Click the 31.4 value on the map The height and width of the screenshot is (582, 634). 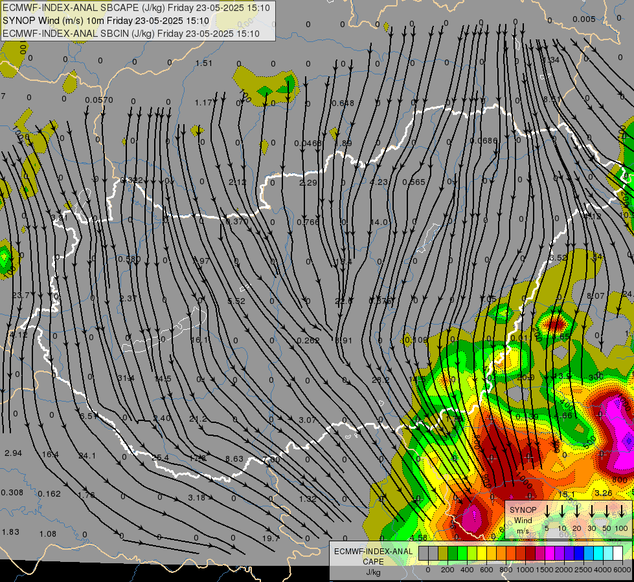click(126, 378)
